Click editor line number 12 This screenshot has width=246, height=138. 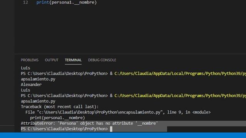[x=25, y=2]
